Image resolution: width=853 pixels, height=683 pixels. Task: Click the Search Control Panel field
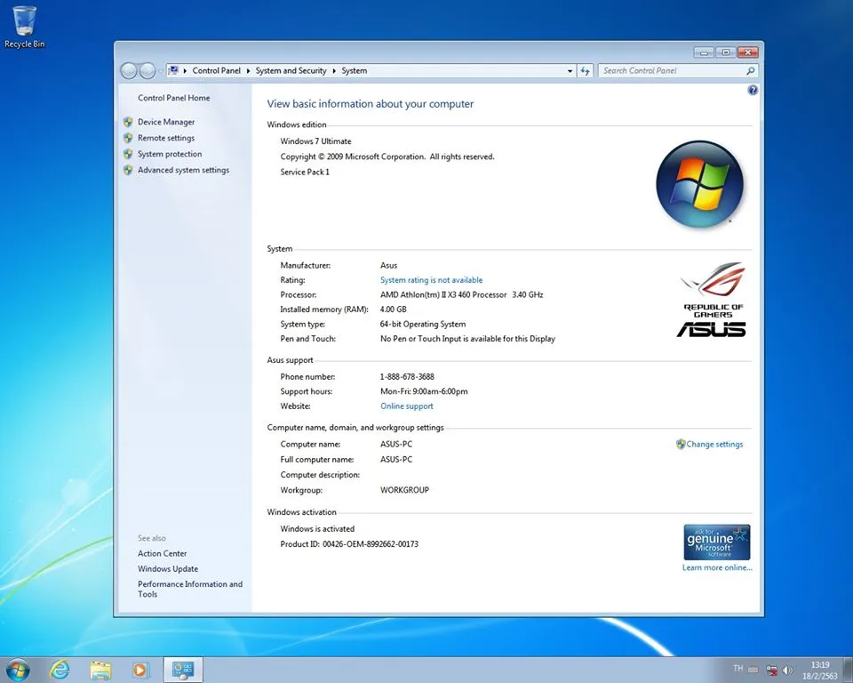click(x=671, y=70)
